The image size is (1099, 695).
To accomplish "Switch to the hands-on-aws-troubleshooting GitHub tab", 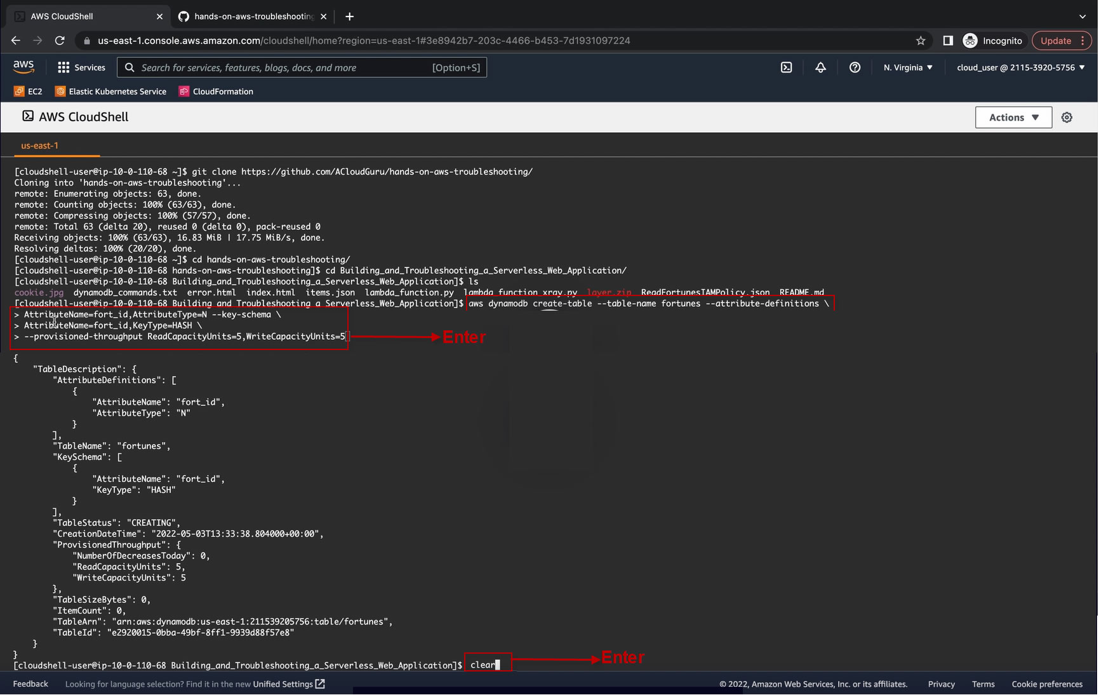I will [x=253, y=17].
